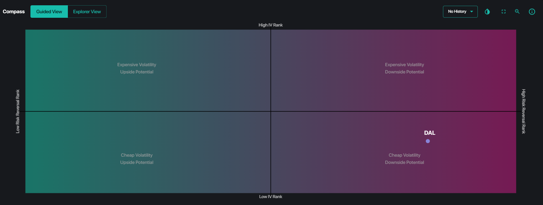The height and width of the screenshot is (205, 543).
Task: Toggle the color theme droplet icon
Action: pyautogui.click(x=487, y=12)
